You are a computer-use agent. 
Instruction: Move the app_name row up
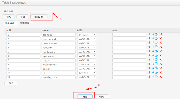[149, 55]
